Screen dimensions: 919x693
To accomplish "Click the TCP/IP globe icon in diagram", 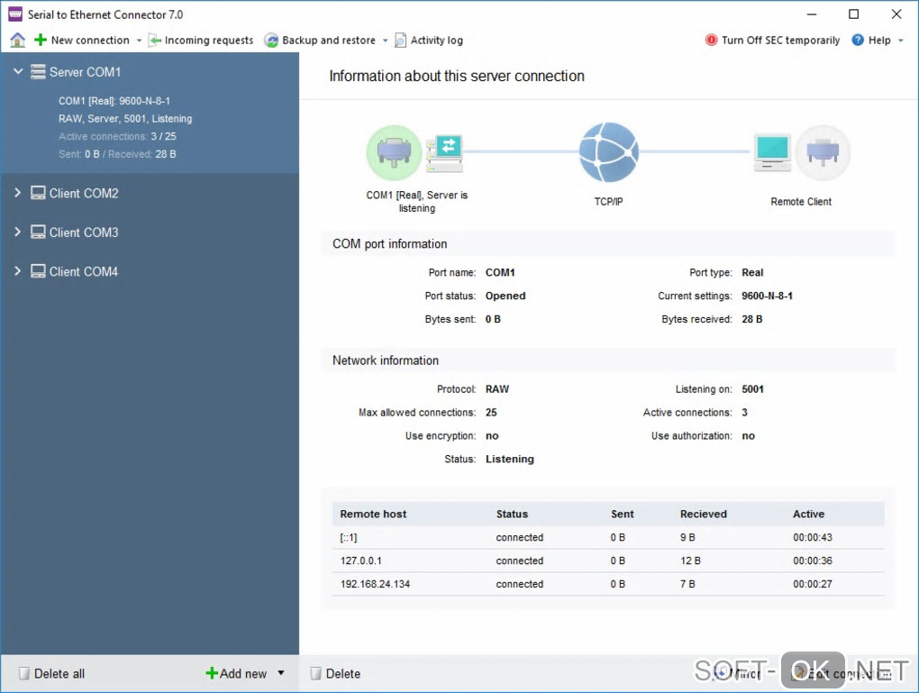I will coord(608,152).
